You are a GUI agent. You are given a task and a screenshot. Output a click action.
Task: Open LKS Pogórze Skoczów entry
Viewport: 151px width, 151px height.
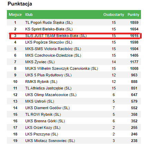tap(49, 42)
